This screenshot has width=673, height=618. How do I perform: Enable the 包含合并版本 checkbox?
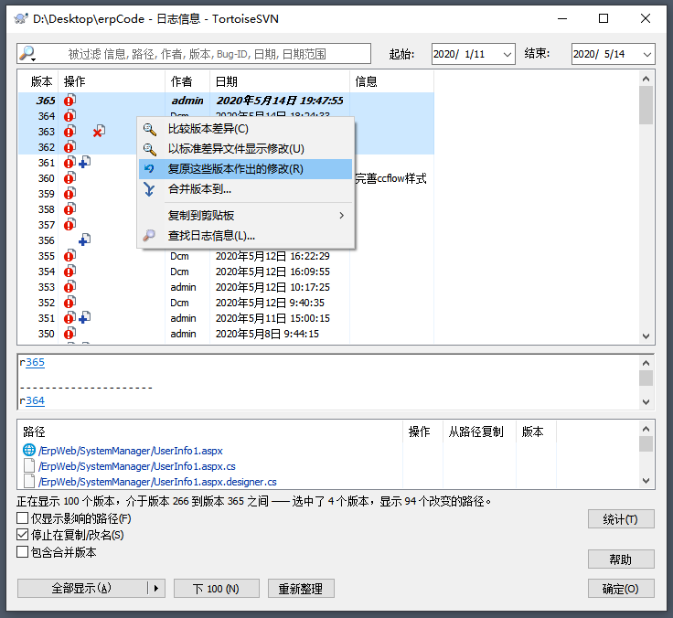tap(22, 551)
